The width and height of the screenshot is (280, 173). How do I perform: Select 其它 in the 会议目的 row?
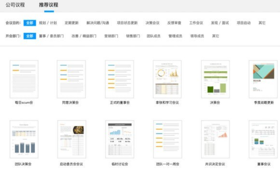pyautogui.click(x=262, y=23)
